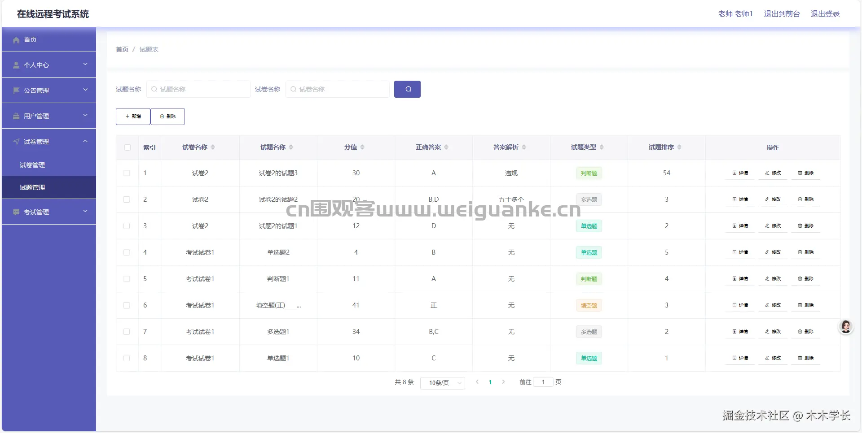Click the 个人中心 menu label

click(x=36, y=65)
